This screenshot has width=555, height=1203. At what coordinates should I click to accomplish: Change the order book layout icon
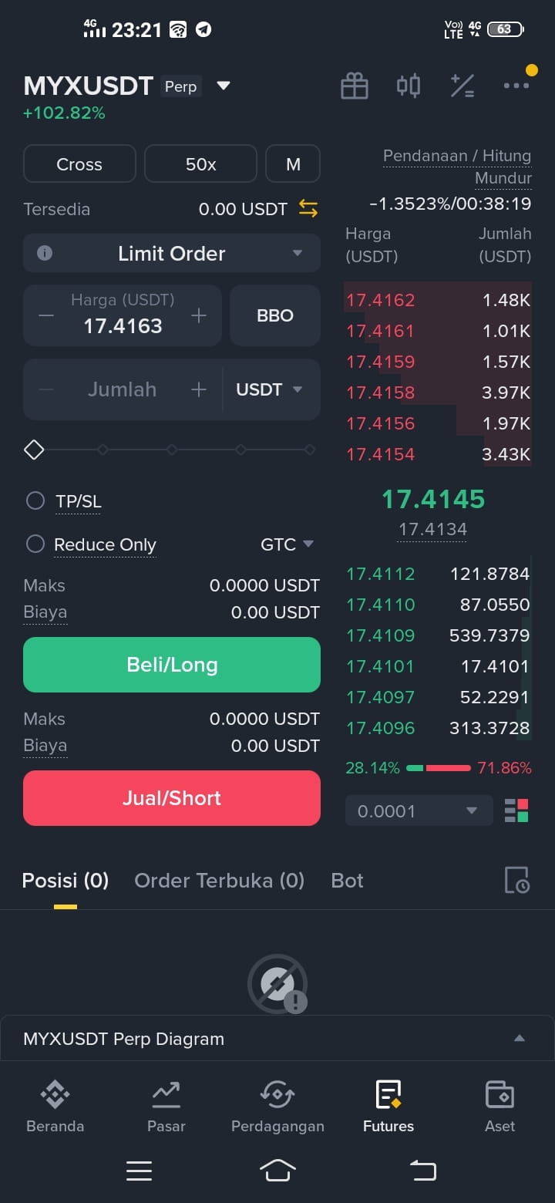(x=516, y=810)
